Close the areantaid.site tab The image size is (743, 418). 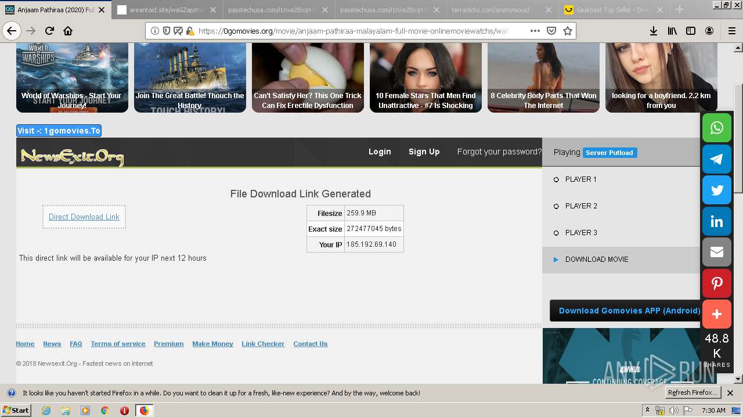[x=212, y=10]
